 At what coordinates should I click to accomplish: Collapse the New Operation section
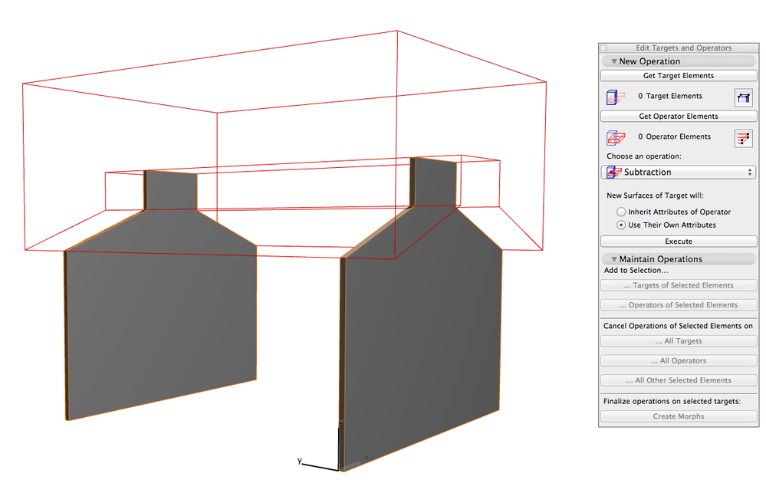click(613, 61)
